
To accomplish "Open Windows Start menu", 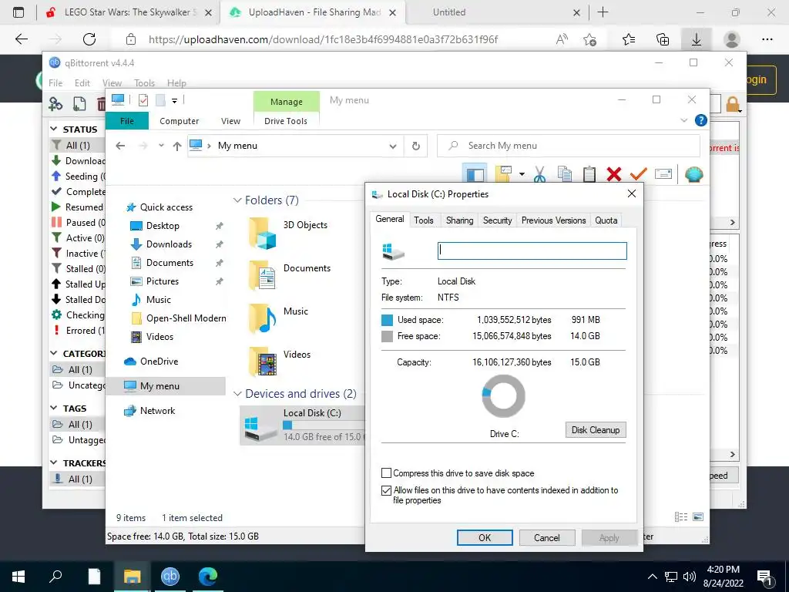I will coord(18,577).
